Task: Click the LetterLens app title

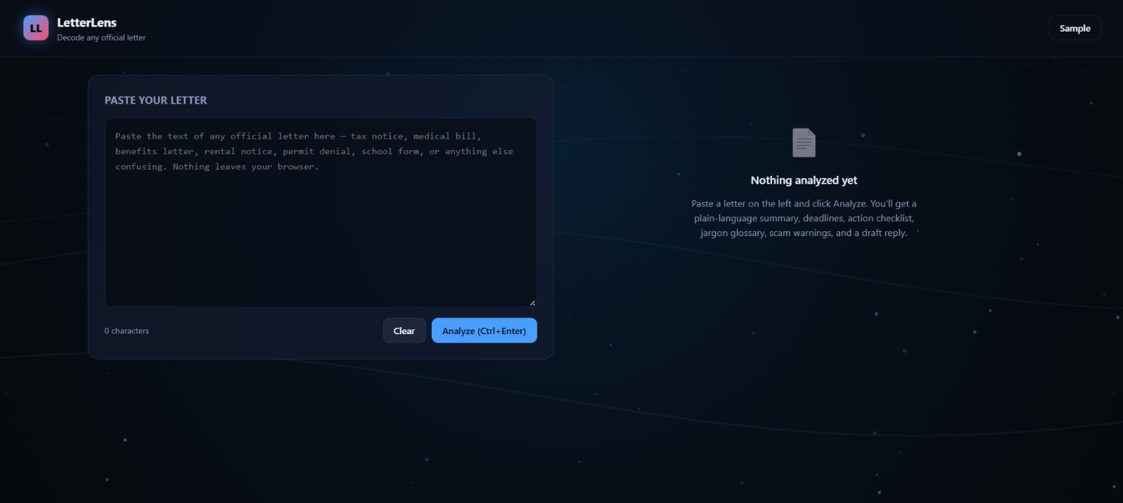Action: 87,22
